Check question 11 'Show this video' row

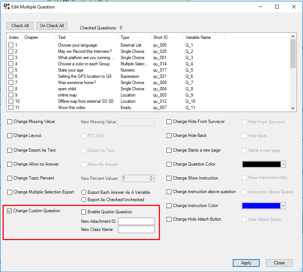(x=11, y=108)
